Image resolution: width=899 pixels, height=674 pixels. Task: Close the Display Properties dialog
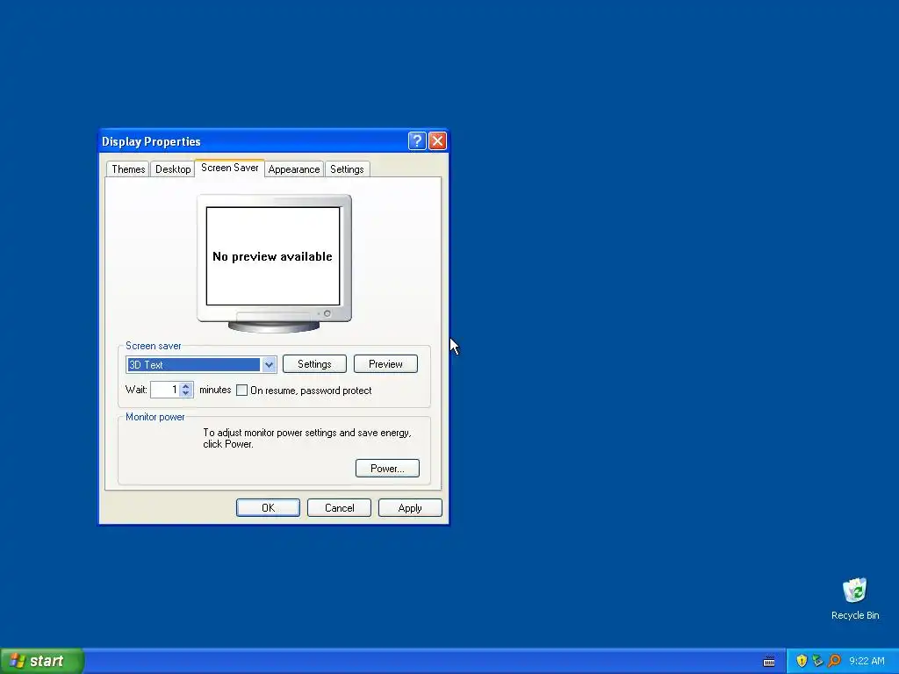point(437,141)
